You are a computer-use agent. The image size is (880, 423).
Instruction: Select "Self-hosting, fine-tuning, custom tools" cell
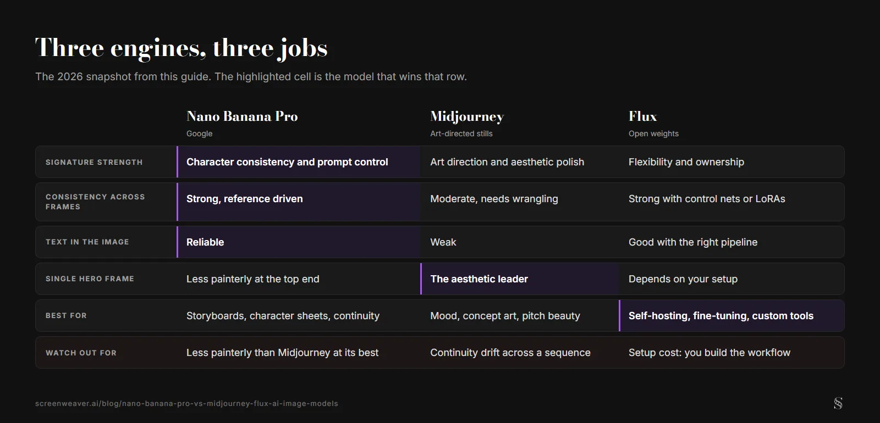(732, 315)
